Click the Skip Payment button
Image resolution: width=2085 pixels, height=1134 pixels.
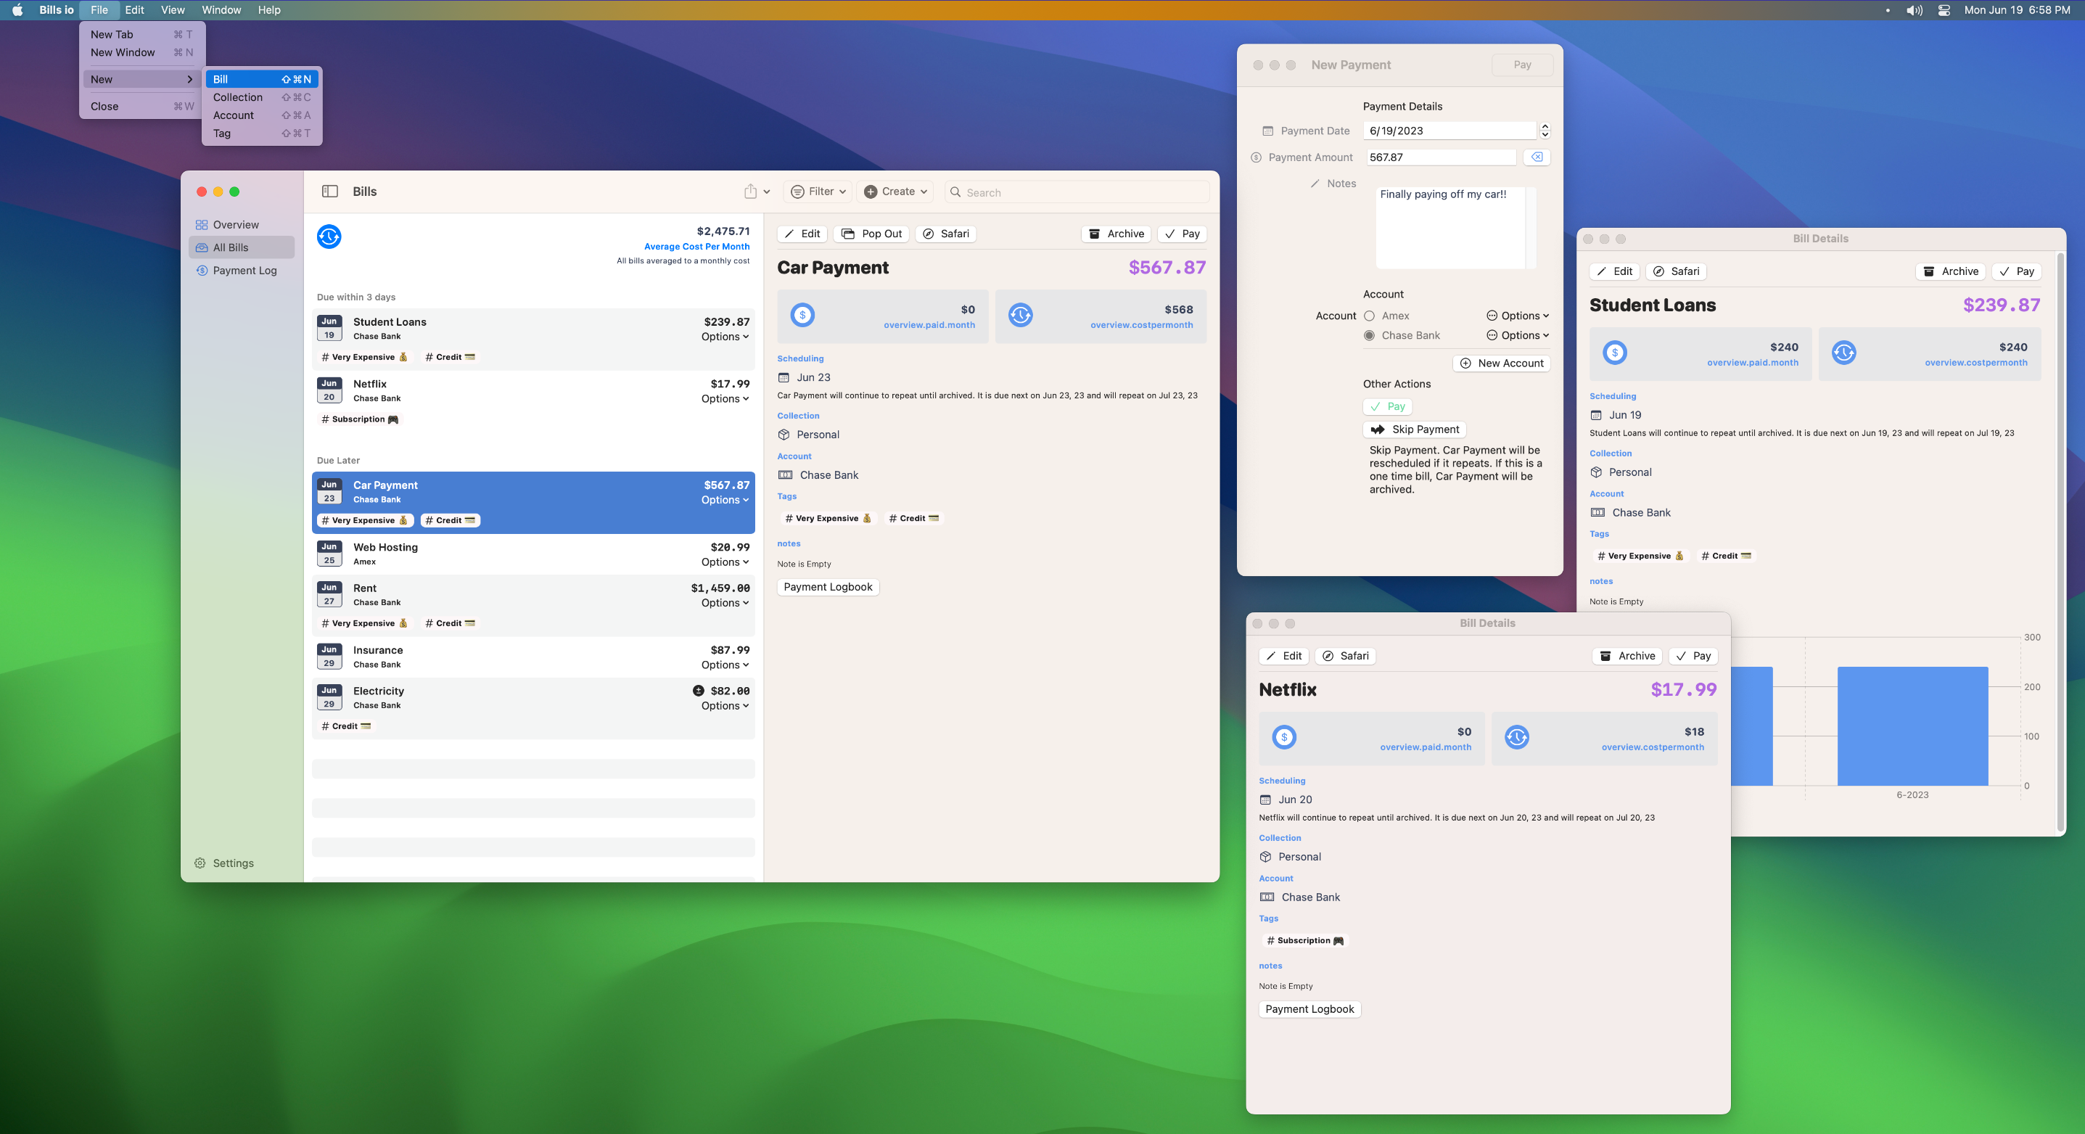click(1414, 429)
